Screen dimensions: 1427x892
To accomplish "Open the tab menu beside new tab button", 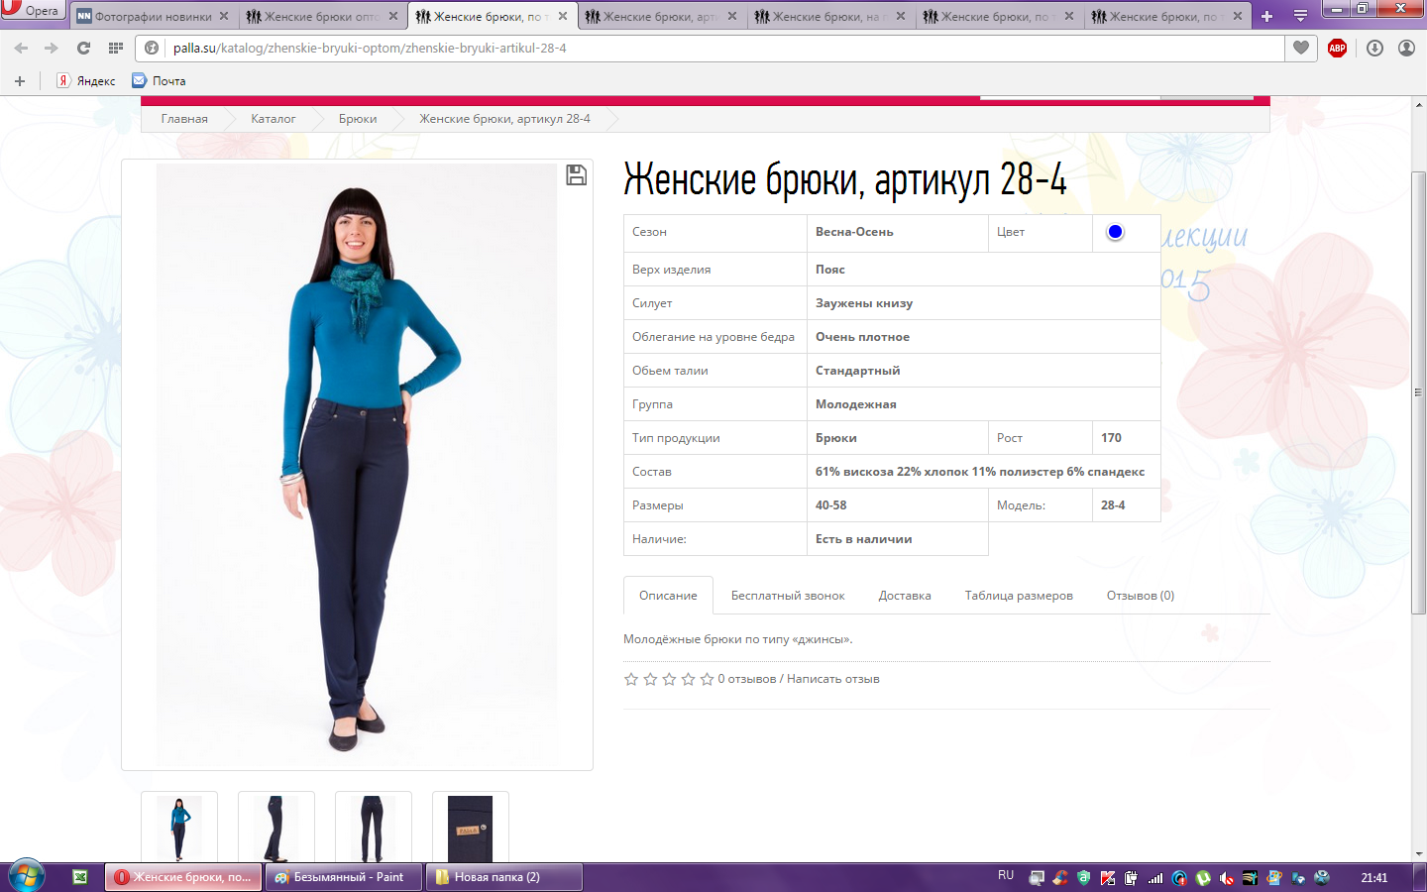I will click(1300, 16).
